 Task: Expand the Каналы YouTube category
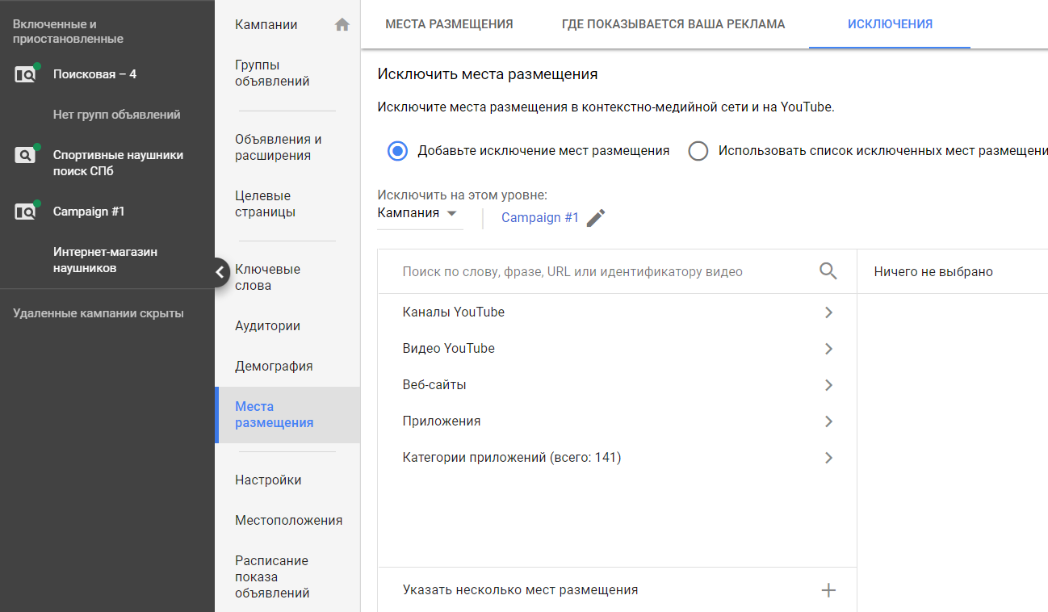pyautogui.click(x=828, y=312)
